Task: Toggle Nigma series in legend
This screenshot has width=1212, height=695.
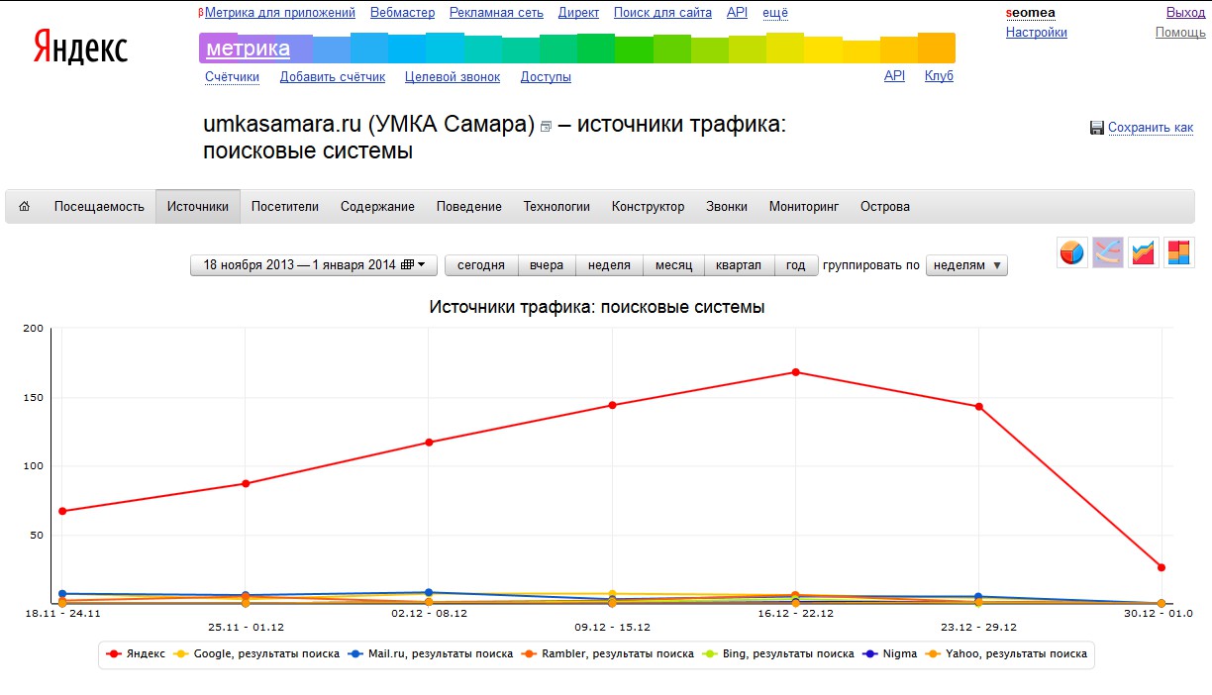Action: tap(889, 653)
